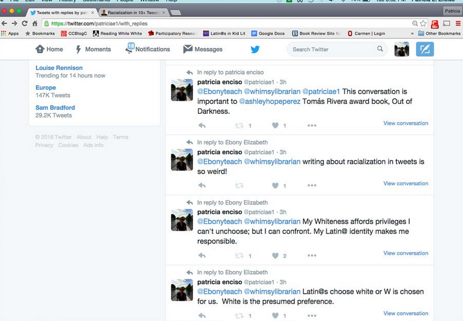
Task: Click the browser address bar URL
Action: point(99,23)
